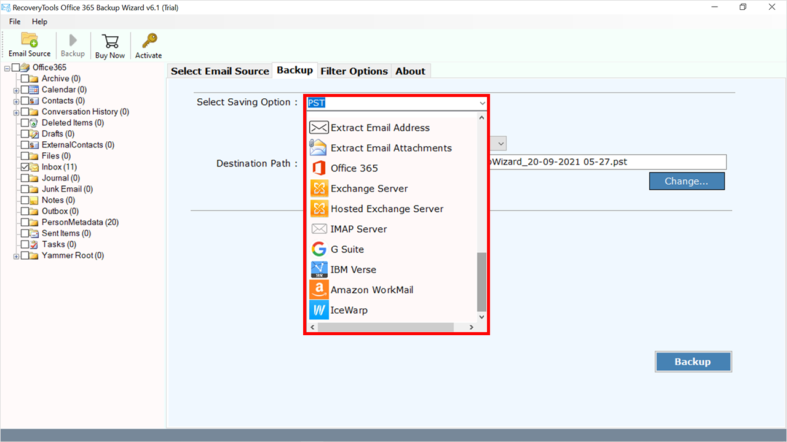The image size is (787, 442).
Task: Click the Office365 root folder icon
Action: coord(25,68)
